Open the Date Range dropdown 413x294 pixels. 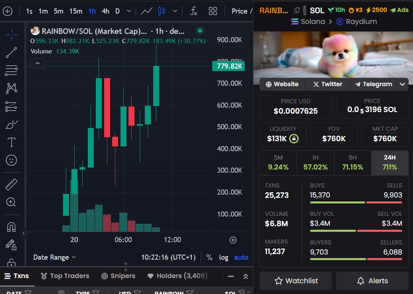coord(55,257)
